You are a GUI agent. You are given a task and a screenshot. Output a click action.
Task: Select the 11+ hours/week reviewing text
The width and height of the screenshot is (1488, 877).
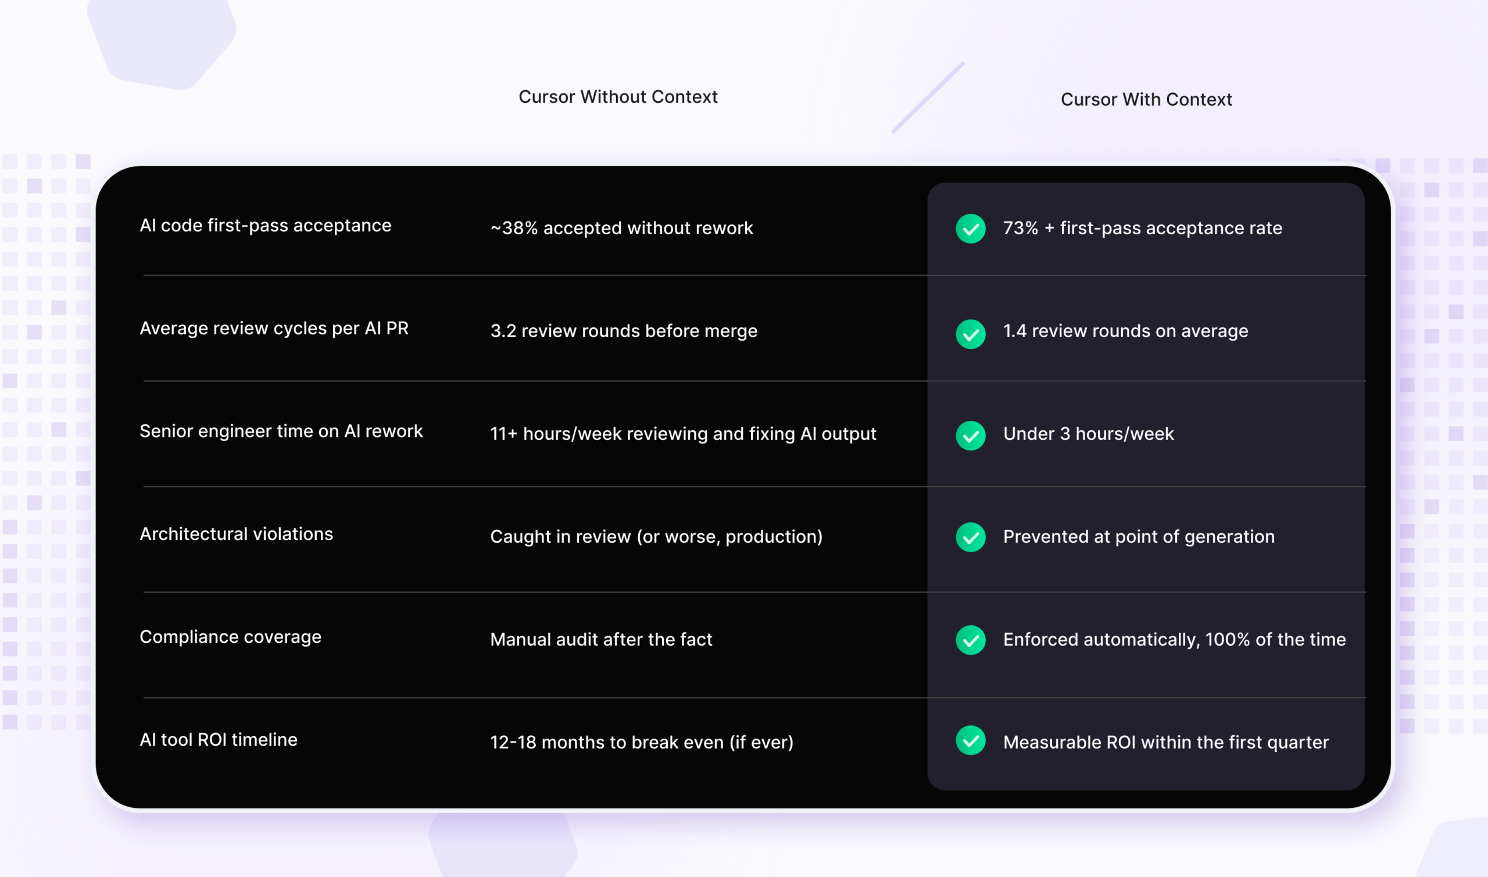point(682,434)
